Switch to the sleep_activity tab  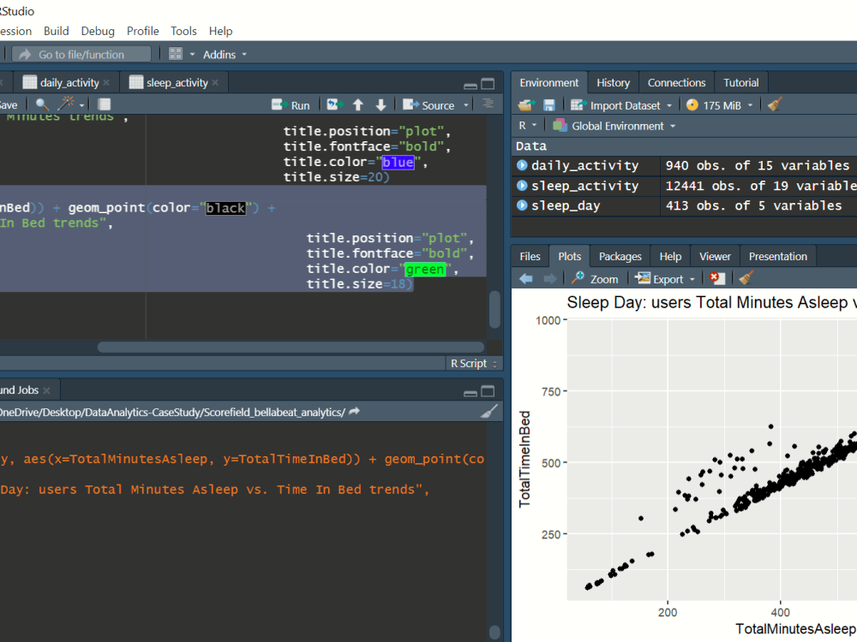point(177,82)
